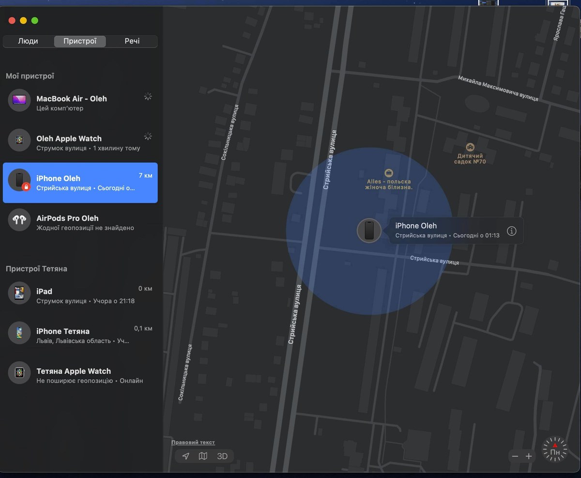Image resolution: width=581 pixels, height=478 pixels.
Task: Open the Правовий текст link
Action: (x=193, y=442)
